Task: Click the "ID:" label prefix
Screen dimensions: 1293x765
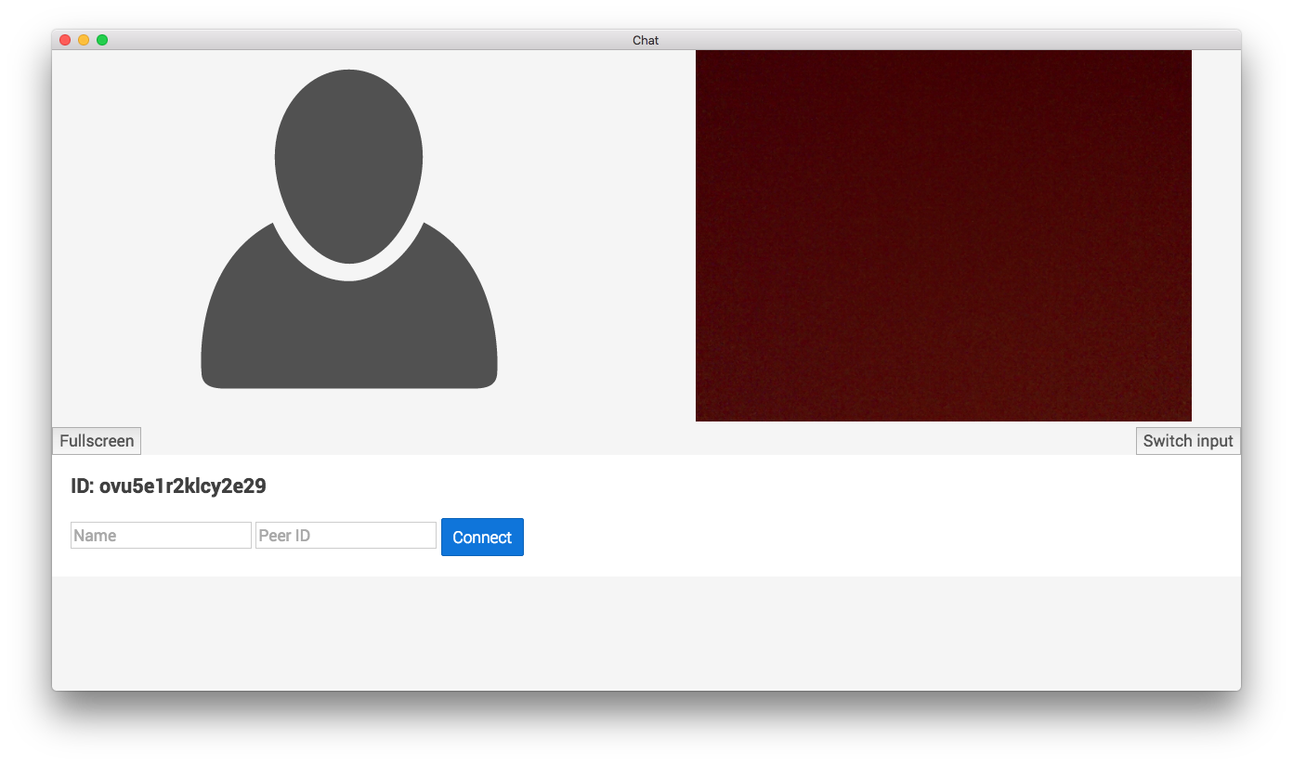Action: (83, 486)
